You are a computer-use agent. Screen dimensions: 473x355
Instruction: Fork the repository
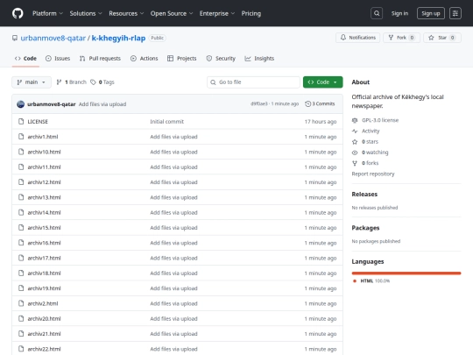coord(401,38)
